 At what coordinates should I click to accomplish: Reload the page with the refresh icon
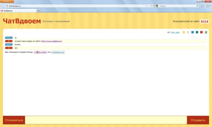point(152,6)
